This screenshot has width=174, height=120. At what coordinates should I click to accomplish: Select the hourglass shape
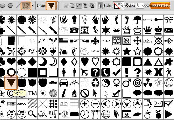point(85,30)
